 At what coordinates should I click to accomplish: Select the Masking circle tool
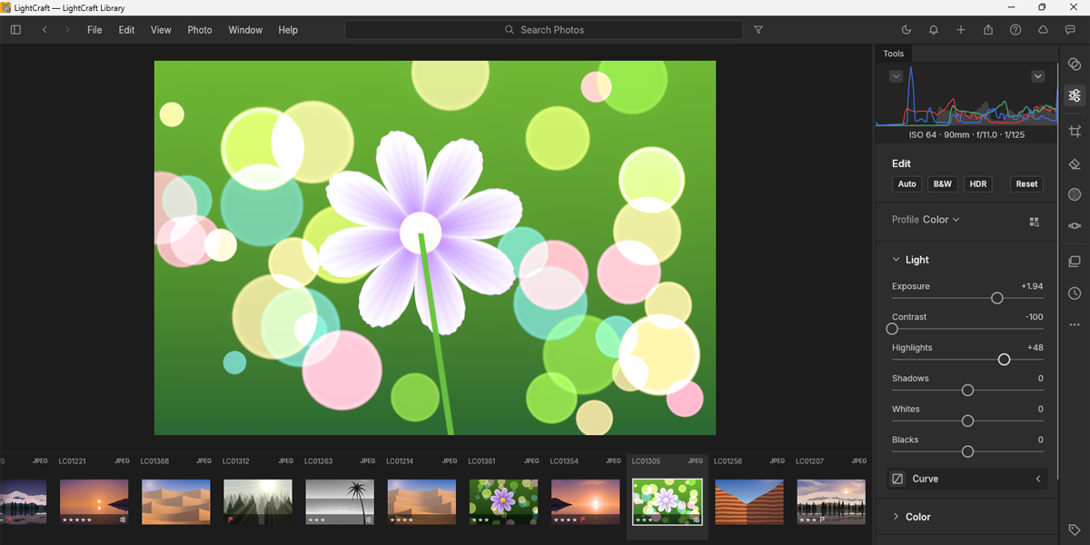1075,194
